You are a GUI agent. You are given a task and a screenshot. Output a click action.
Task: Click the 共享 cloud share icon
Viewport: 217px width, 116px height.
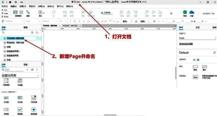pyautogui.click(x=192, y=12)
